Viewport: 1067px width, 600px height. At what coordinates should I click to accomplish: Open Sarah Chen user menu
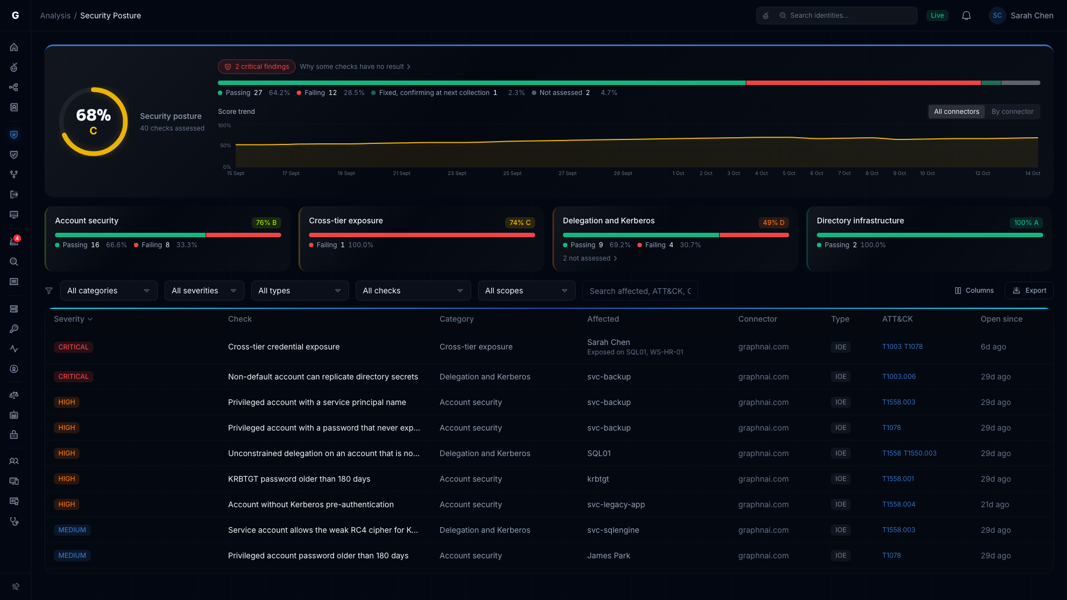point(1021,16)
